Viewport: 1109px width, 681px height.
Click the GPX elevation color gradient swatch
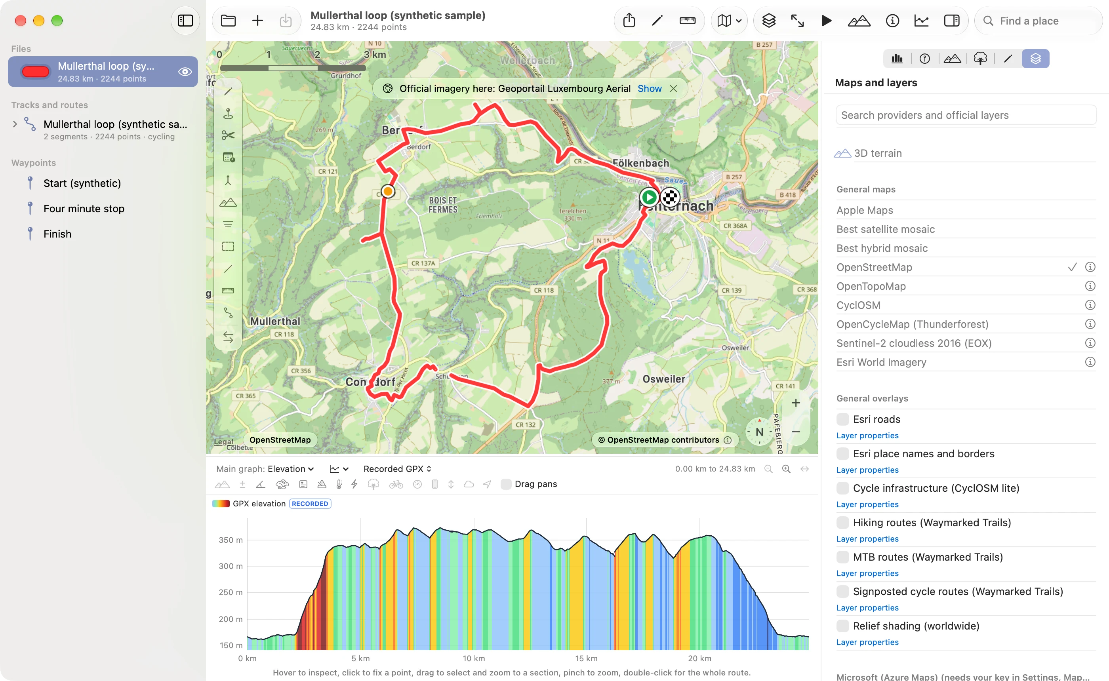click(221, 504)
